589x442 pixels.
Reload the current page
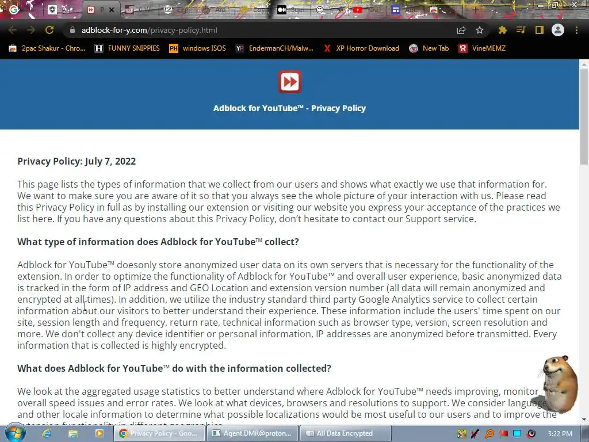[x=49, y=30]
